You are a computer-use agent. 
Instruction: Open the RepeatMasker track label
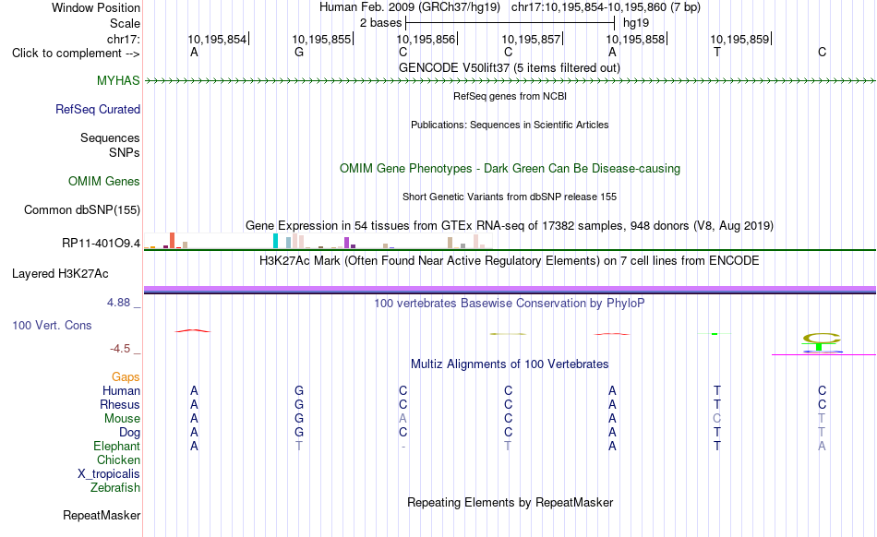pyautogui.click(x=102, y=515)
